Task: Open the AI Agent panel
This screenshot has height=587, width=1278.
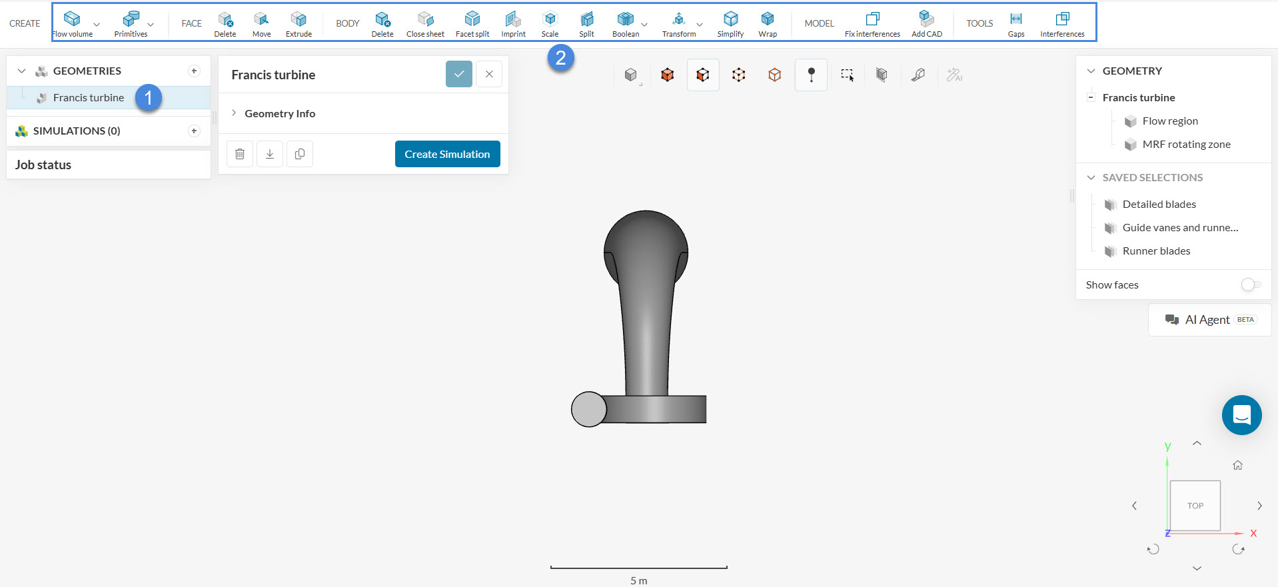Action: 1209,320
